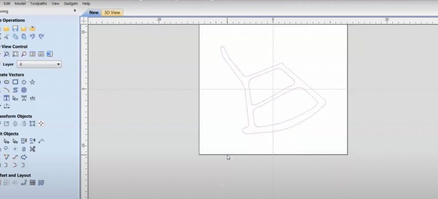This screenshot has height=199, width=438.
Task: Click the Ungroup Objects icon with the X
Action: 32,141
